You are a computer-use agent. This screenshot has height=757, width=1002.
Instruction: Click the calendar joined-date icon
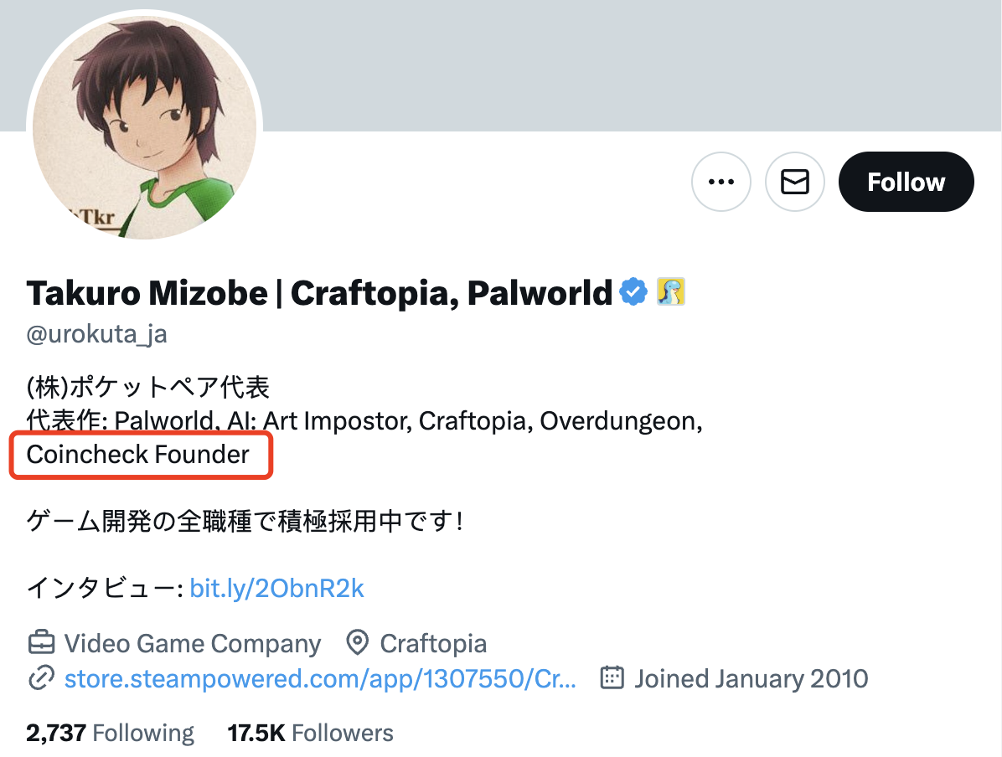612,677
